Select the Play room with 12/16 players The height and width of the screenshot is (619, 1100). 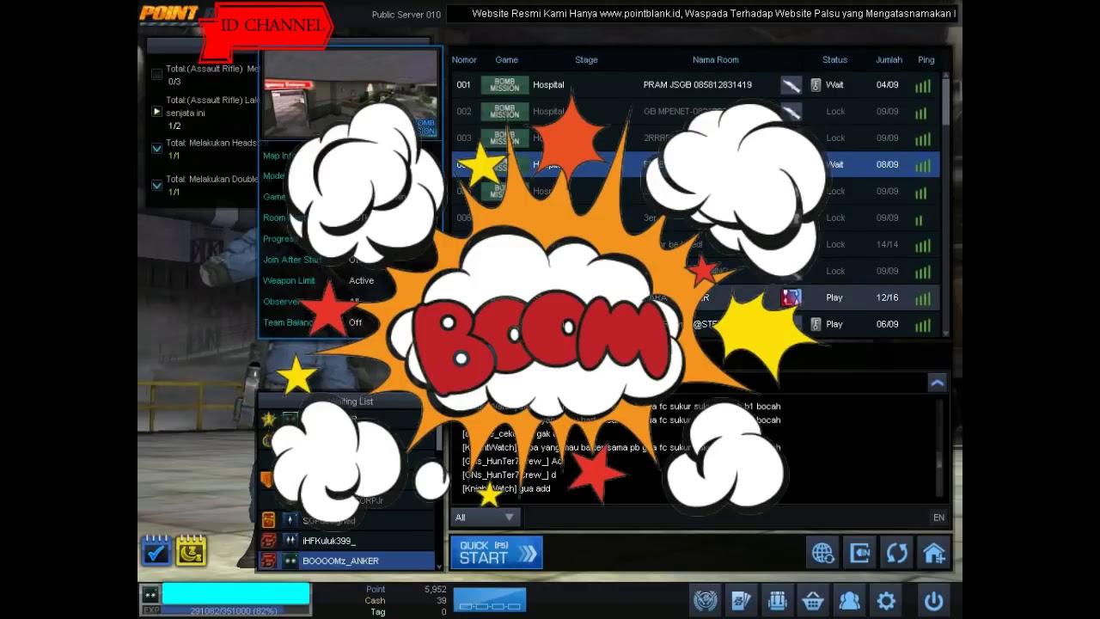[695, 297]
